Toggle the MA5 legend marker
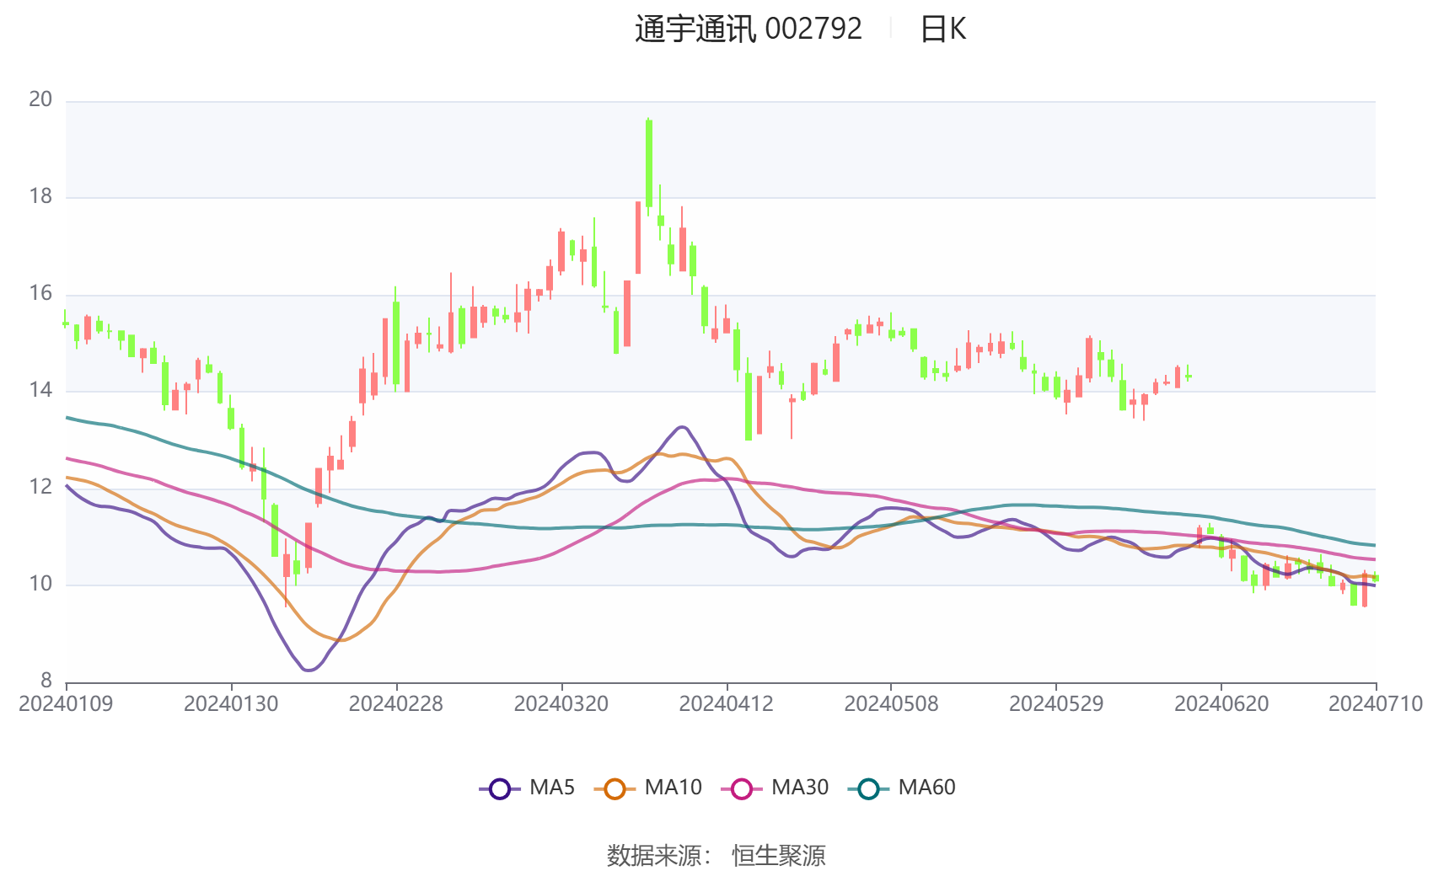Image resolution: width=1433 pixels, height=871 pixels. 500,789
